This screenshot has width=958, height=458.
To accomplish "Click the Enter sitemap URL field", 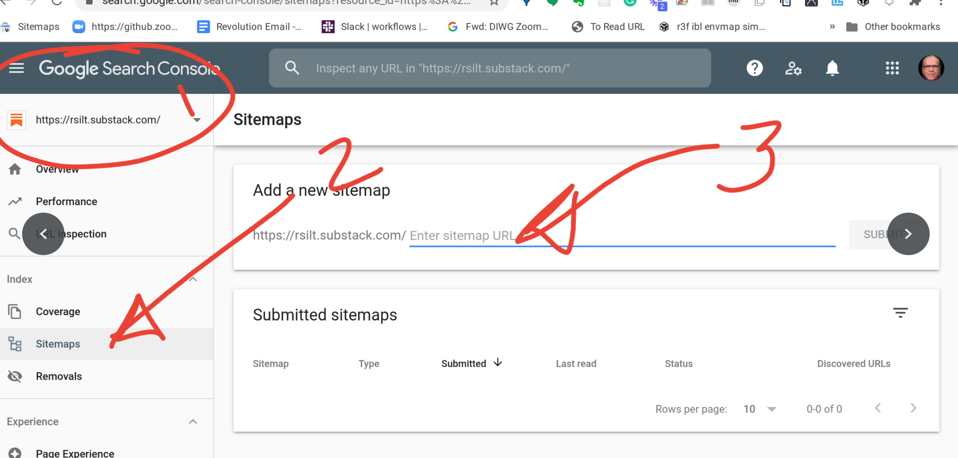I will 622,235.
